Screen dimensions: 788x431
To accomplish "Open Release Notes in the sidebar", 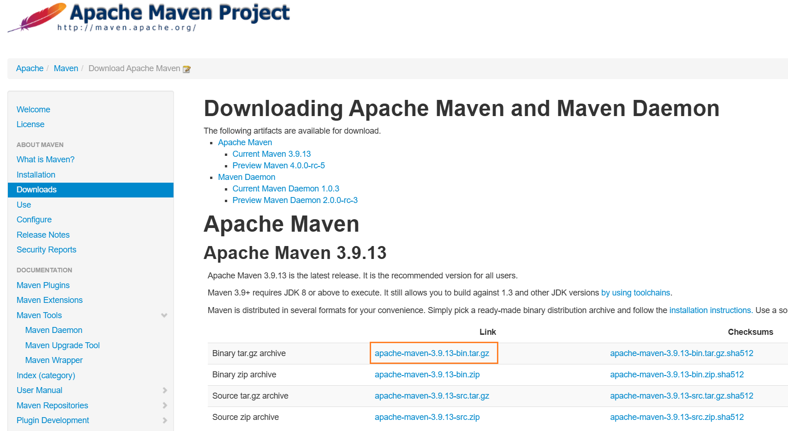I will (x=43, y=235).
